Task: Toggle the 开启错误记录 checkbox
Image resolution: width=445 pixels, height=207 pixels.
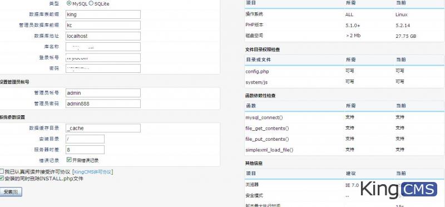Action: click(68, 160)
